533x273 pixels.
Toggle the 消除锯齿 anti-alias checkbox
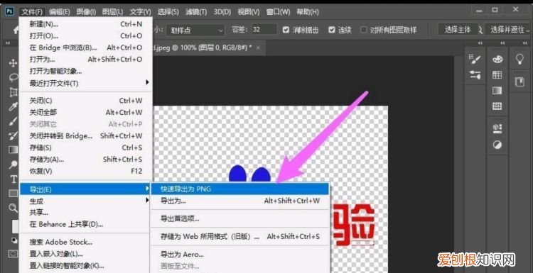286,30
